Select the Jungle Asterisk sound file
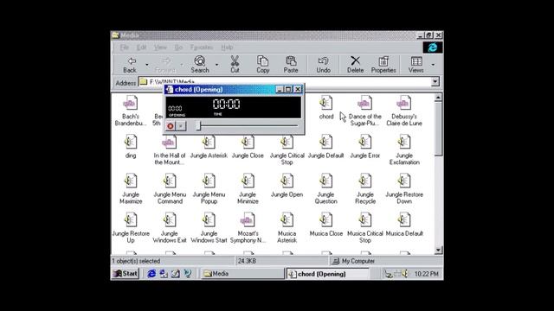Image resolution: width=554 pixels, height=311 pixels. pyautogui.click(x=209, y=146)
